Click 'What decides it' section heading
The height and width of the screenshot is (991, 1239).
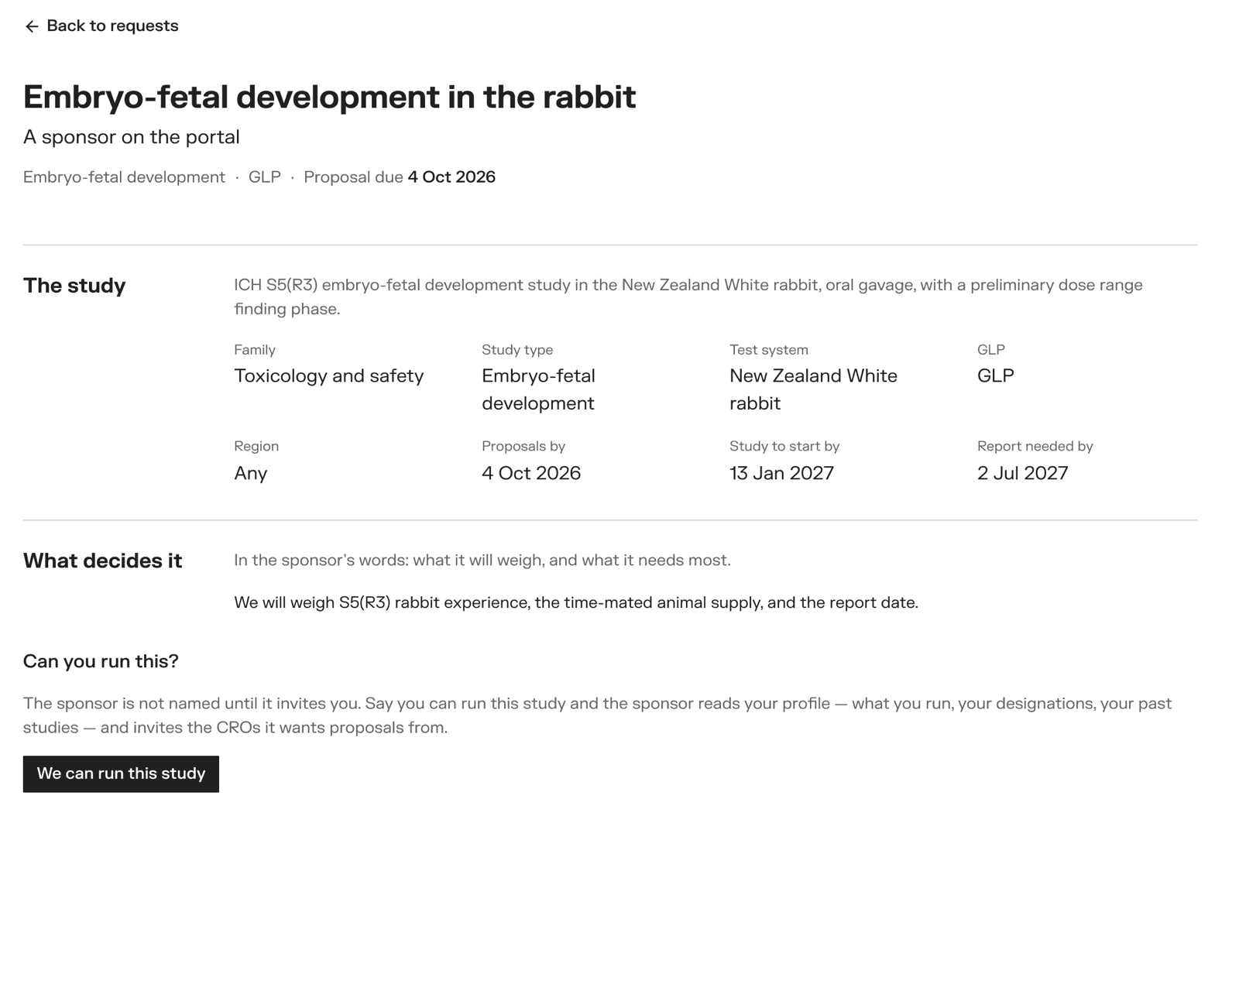(102, 561)
